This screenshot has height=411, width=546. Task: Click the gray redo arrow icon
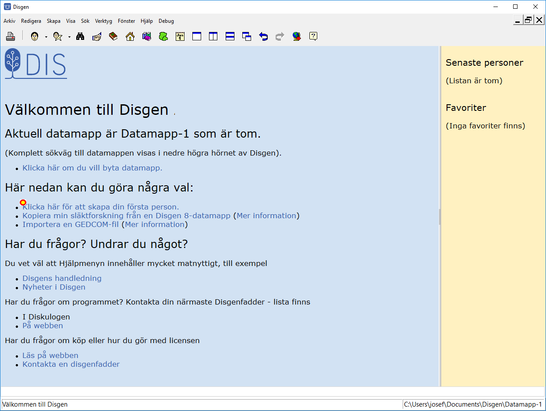click(280, 36)
